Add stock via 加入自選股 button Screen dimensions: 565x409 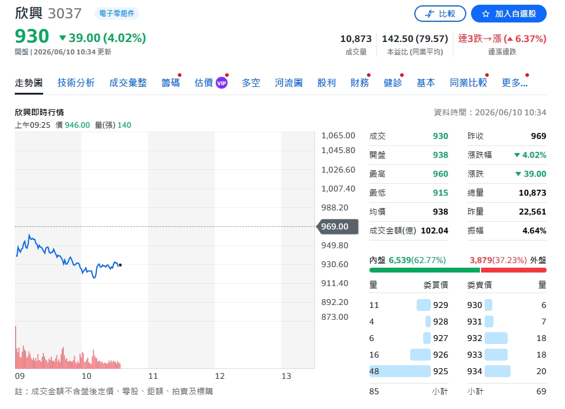coord(508,14)
